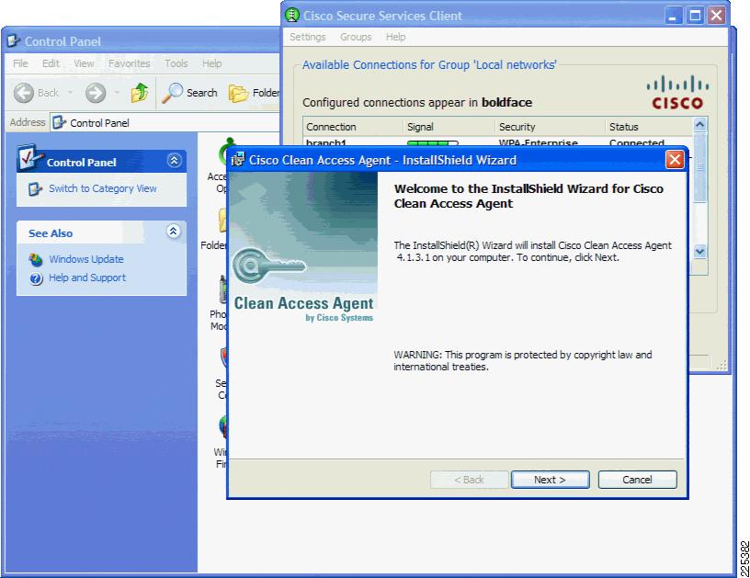750x578 pixels.
Task: Open Favorites menu in Control Panel window
Action: tap(130, 63)
